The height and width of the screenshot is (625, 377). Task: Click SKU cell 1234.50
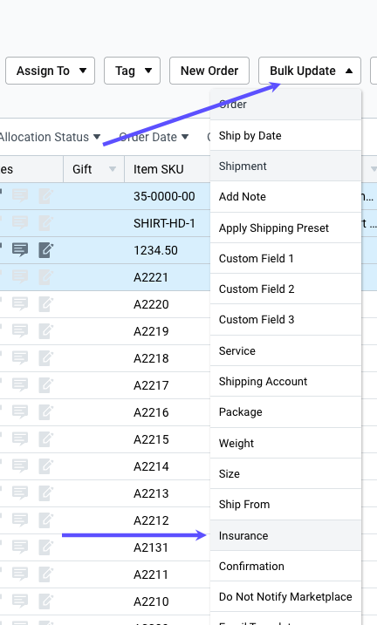tap(155, 250)
